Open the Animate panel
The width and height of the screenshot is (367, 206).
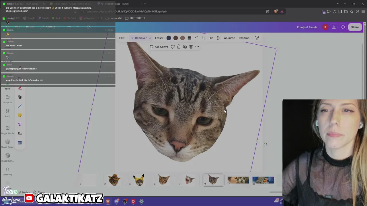229,38
